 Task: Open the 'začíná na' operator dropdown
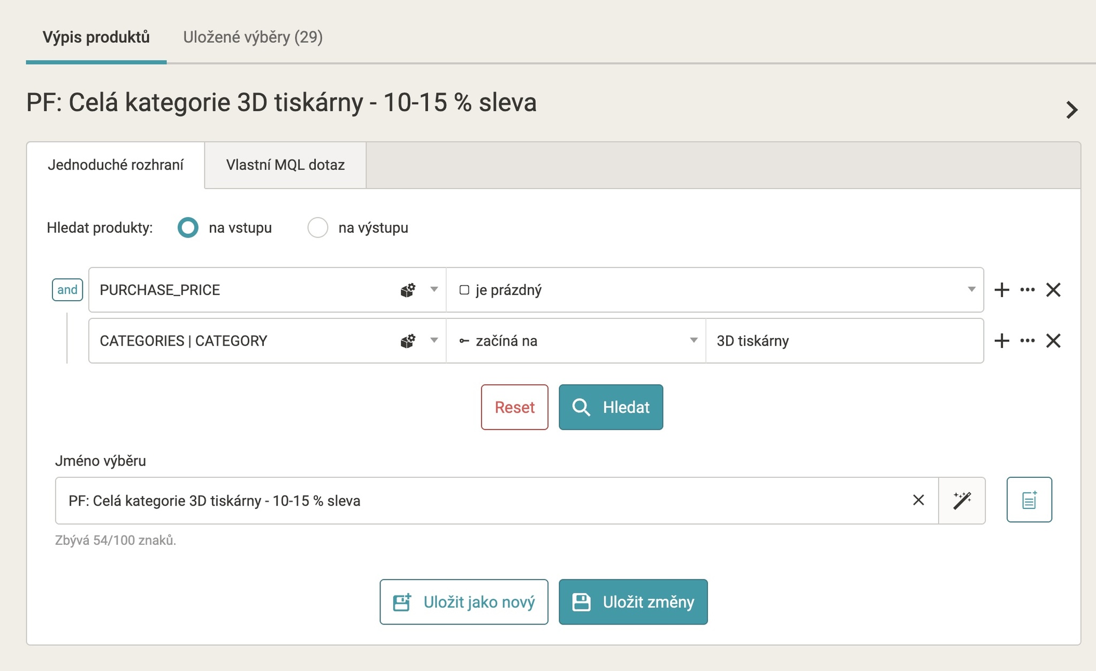click(576, 341)
